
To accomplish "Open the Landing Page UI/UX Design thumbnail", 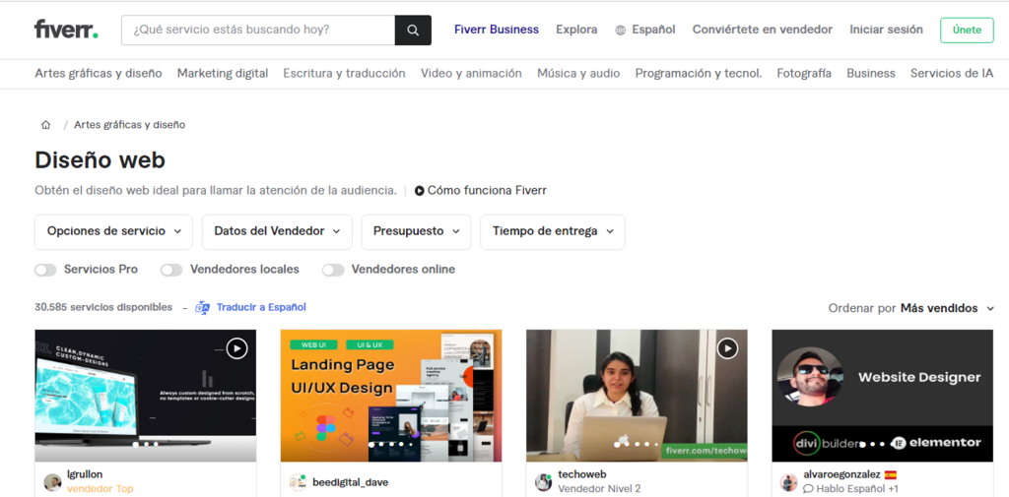I will pyautogui.click(x=391, y=396).
